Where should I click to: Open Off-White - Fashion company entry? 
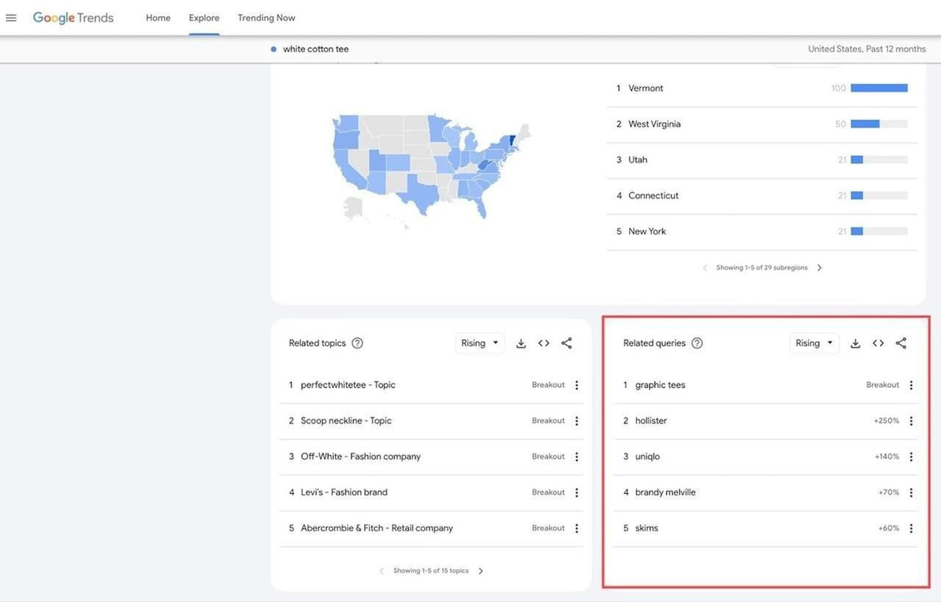click(361, 456)
